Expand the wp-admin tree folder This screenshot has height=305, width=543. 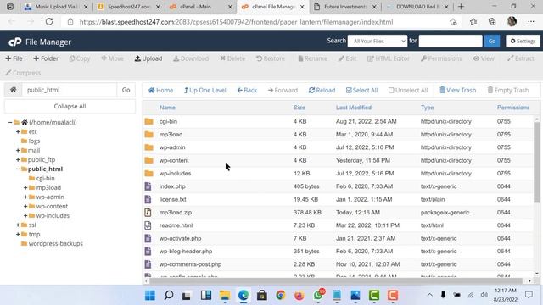point(25,197)
